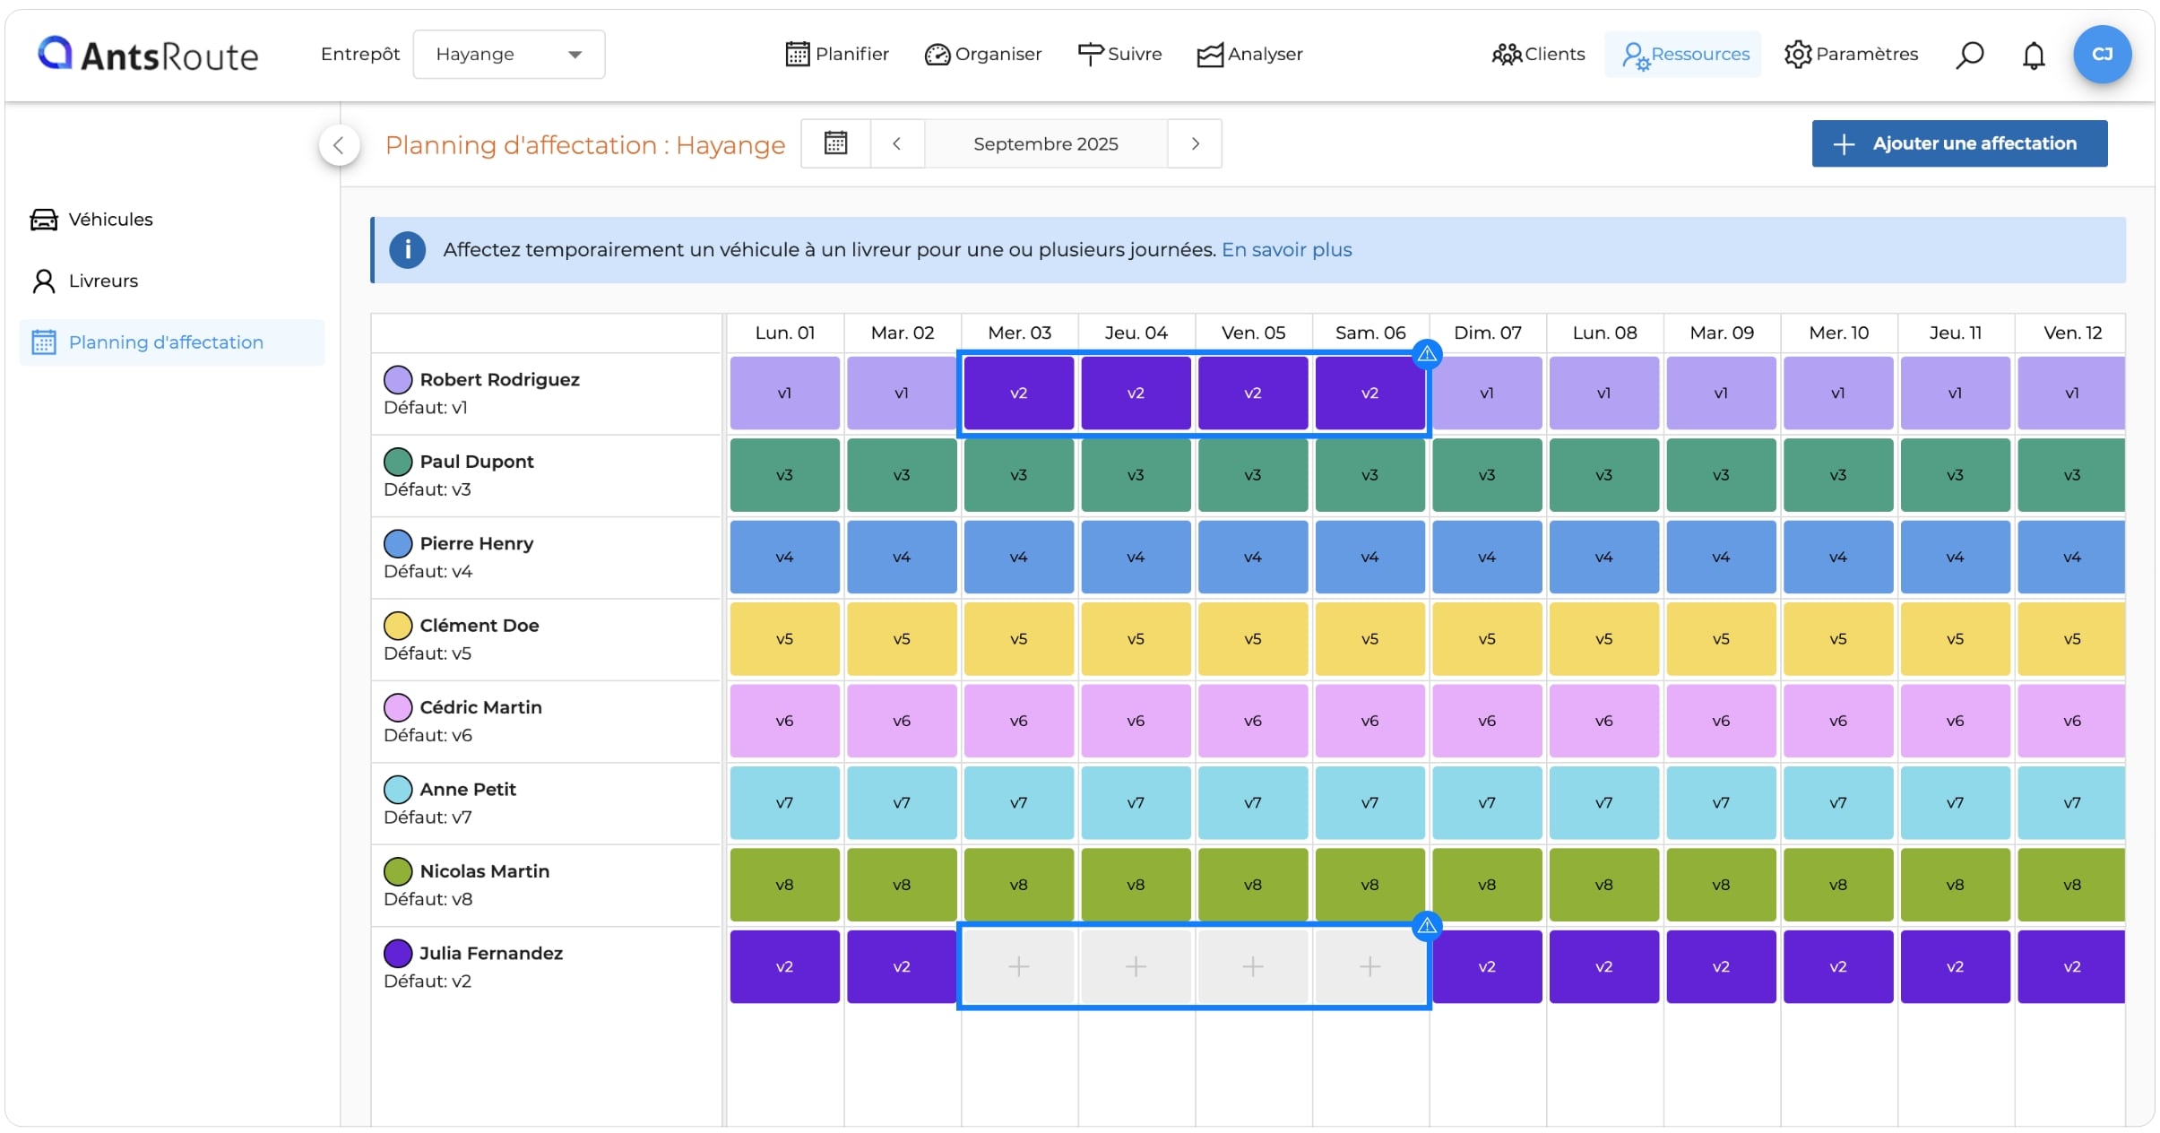
Task: Click the info icon in the banner
Action: (x=408, y=250)
